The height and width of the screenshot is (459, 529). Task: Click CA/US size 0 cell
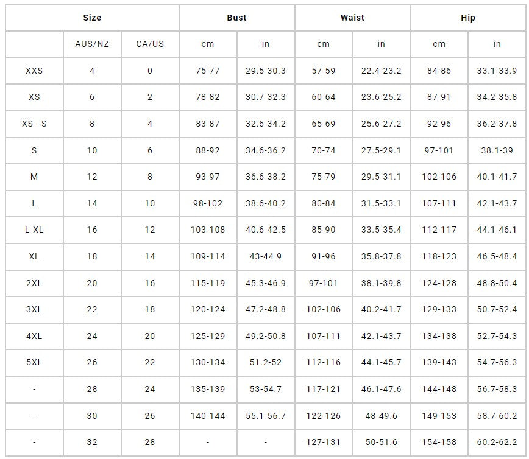(x=150, y=71)
